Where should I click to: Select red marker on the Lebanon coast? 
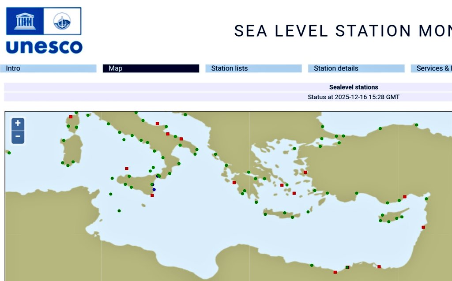click(x=423, y=227)
